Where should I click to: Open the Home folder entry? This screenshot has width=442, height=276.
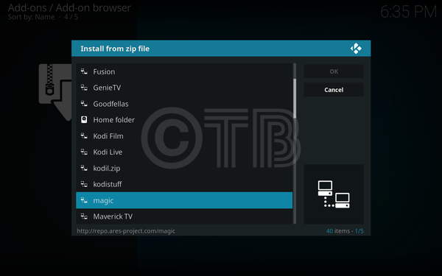(184, 120)
